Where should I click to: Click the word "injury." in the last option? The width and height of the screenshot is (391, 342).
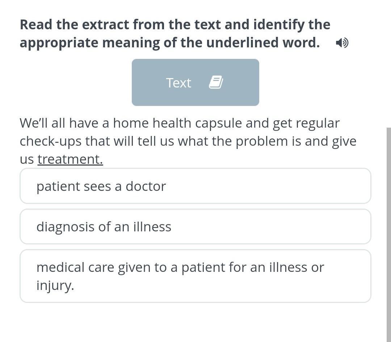coord(55,285)
